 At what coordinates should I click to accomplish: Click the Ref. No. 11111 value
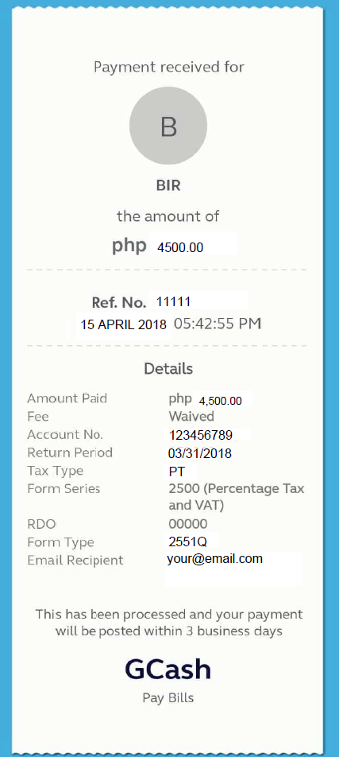click(198, 301)
